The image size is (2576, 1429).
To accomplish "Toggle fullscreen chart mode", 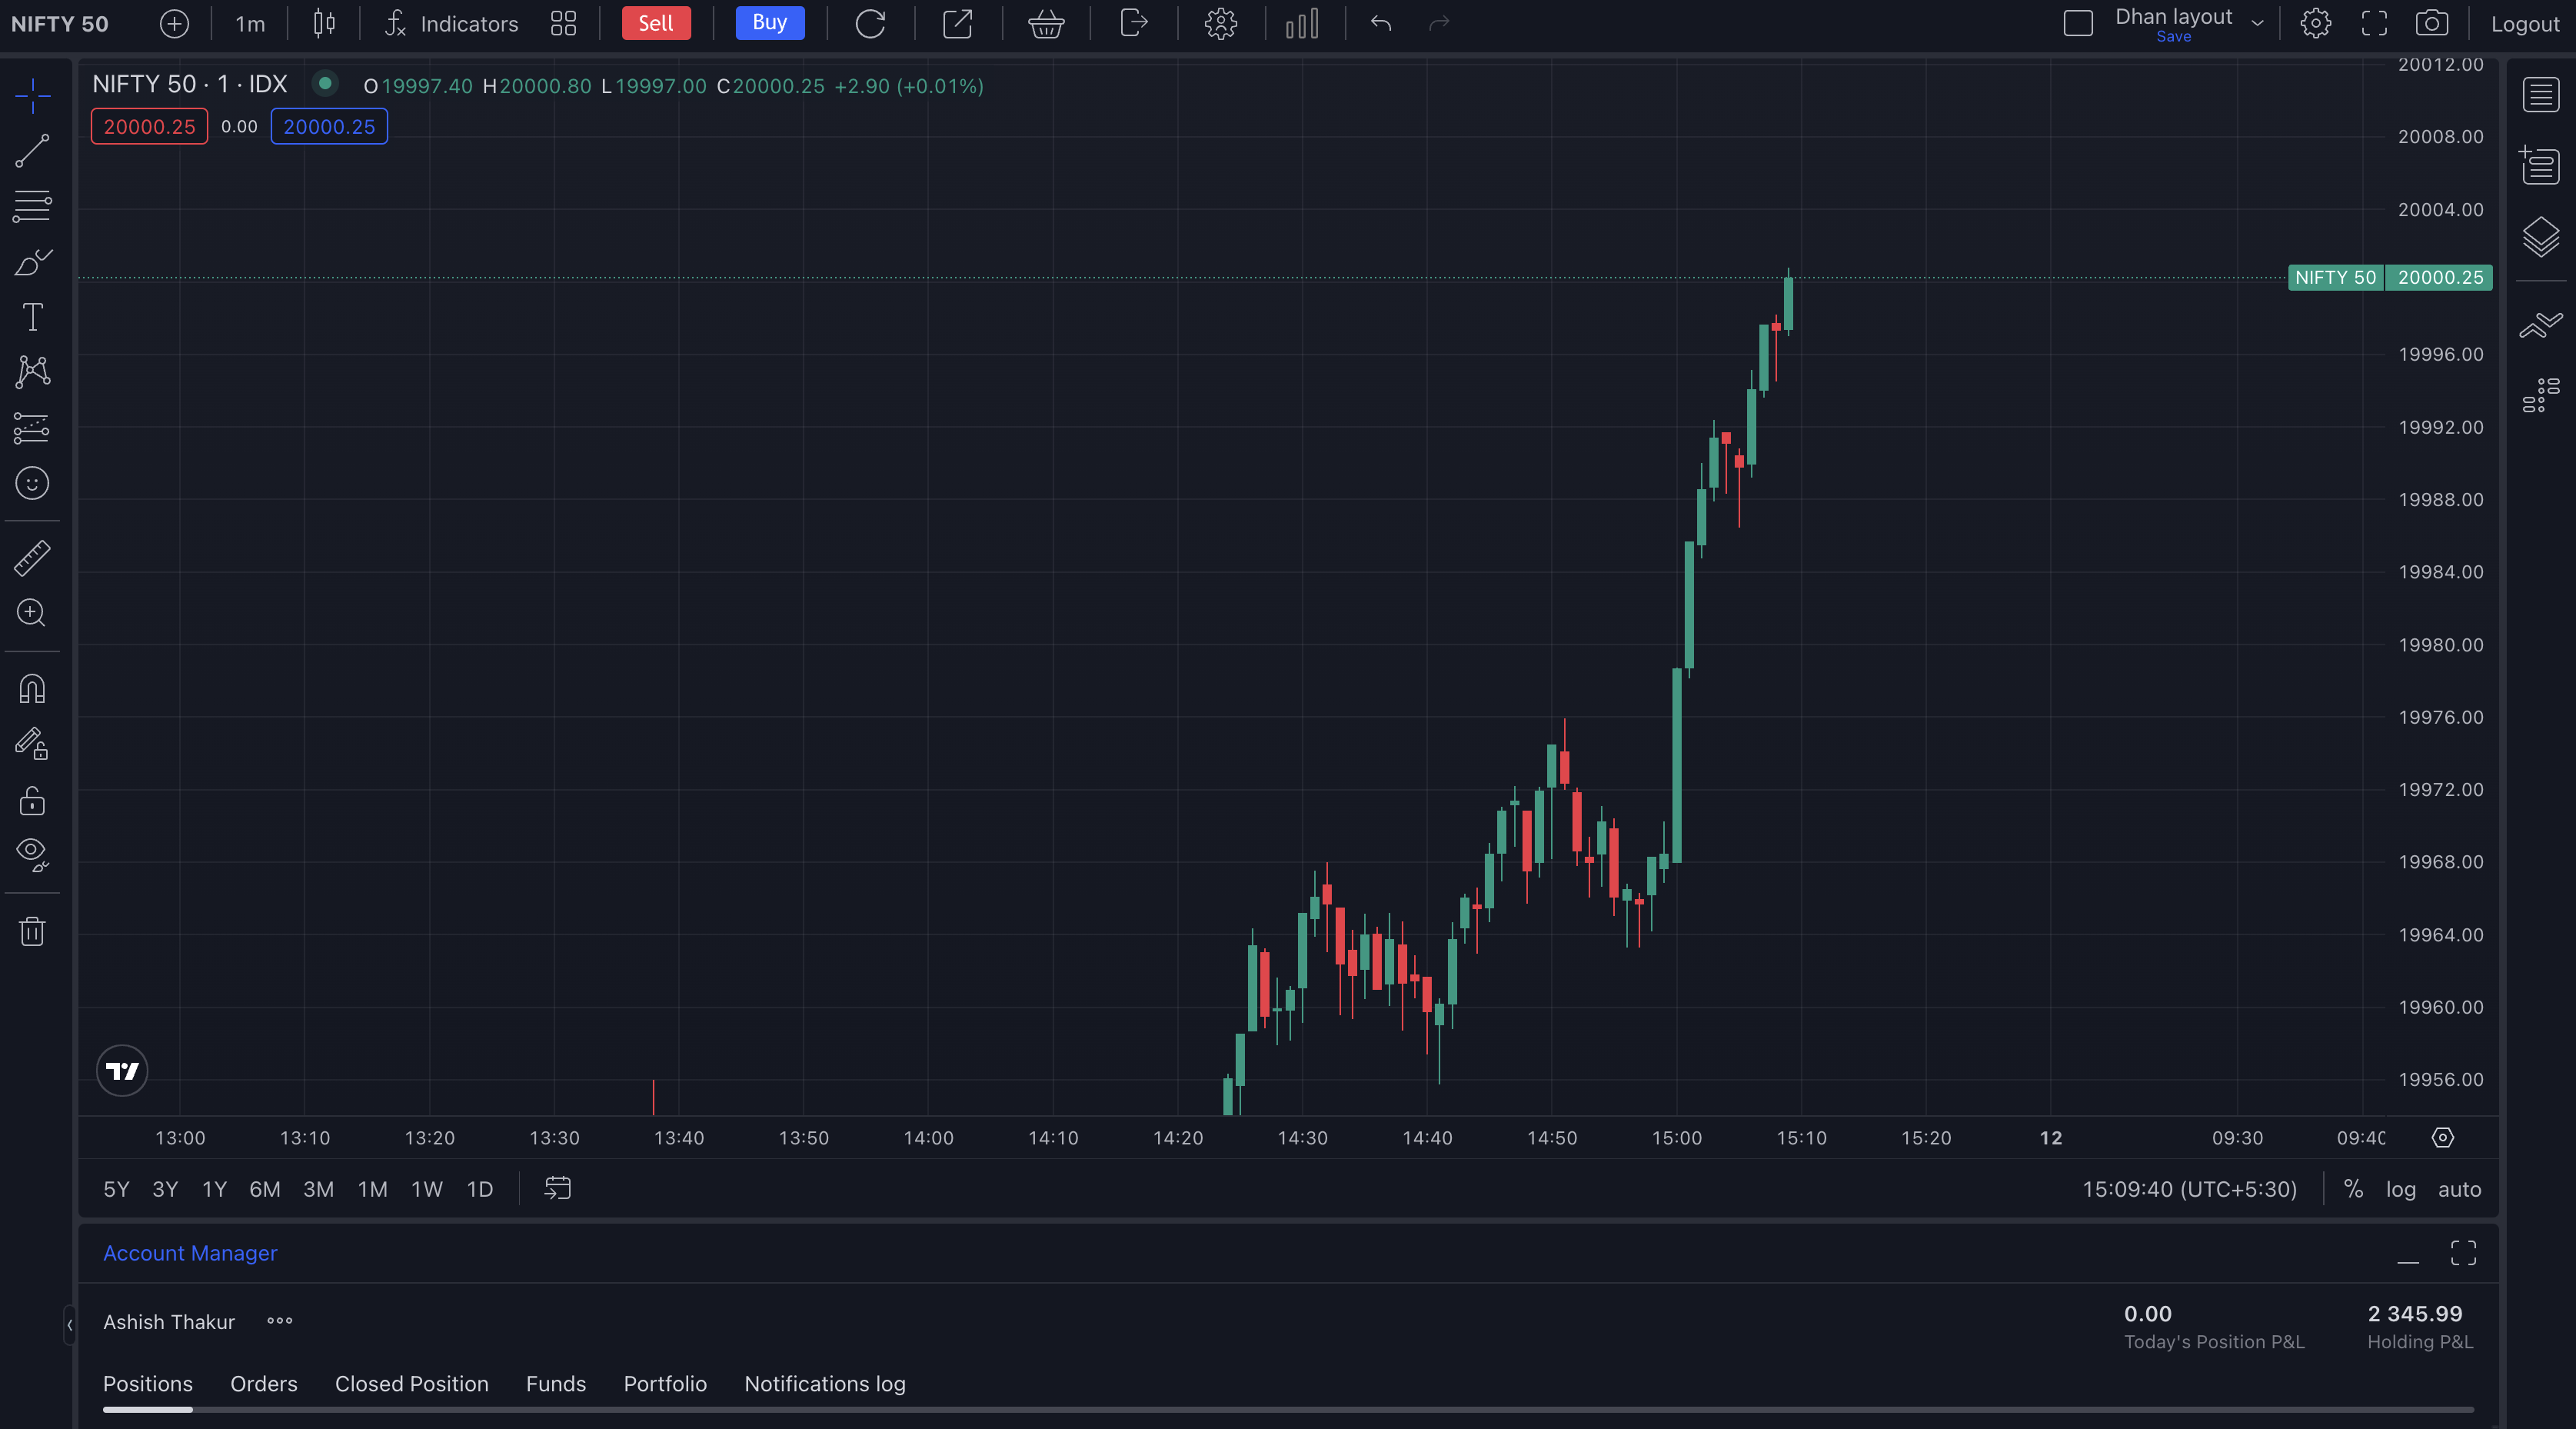I will click(2375, 24).
